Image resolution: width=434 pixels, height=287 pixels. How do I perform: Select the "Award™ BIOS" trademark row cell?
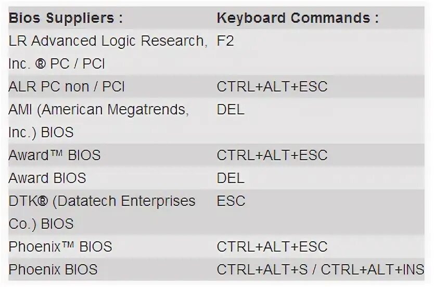[54, 155]
